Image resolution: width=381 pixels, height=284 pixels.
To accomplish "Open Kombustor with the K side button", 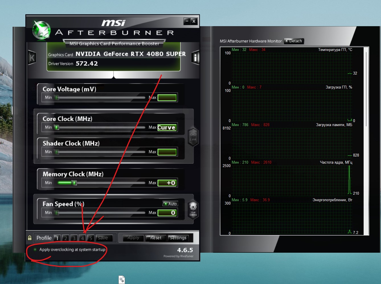I will [32, 58].
